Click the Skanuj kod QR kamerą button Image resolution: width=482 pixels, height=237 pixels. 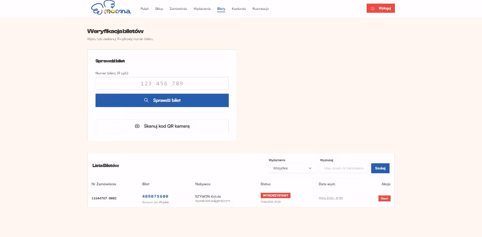click(x=162, y=126)
